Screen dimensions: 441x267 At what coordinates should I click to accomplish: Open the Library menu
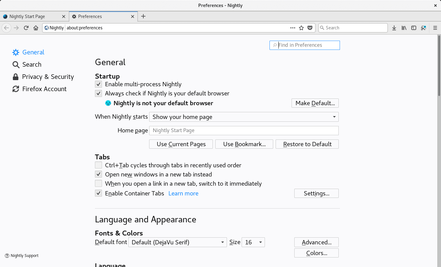click(404, 28)
